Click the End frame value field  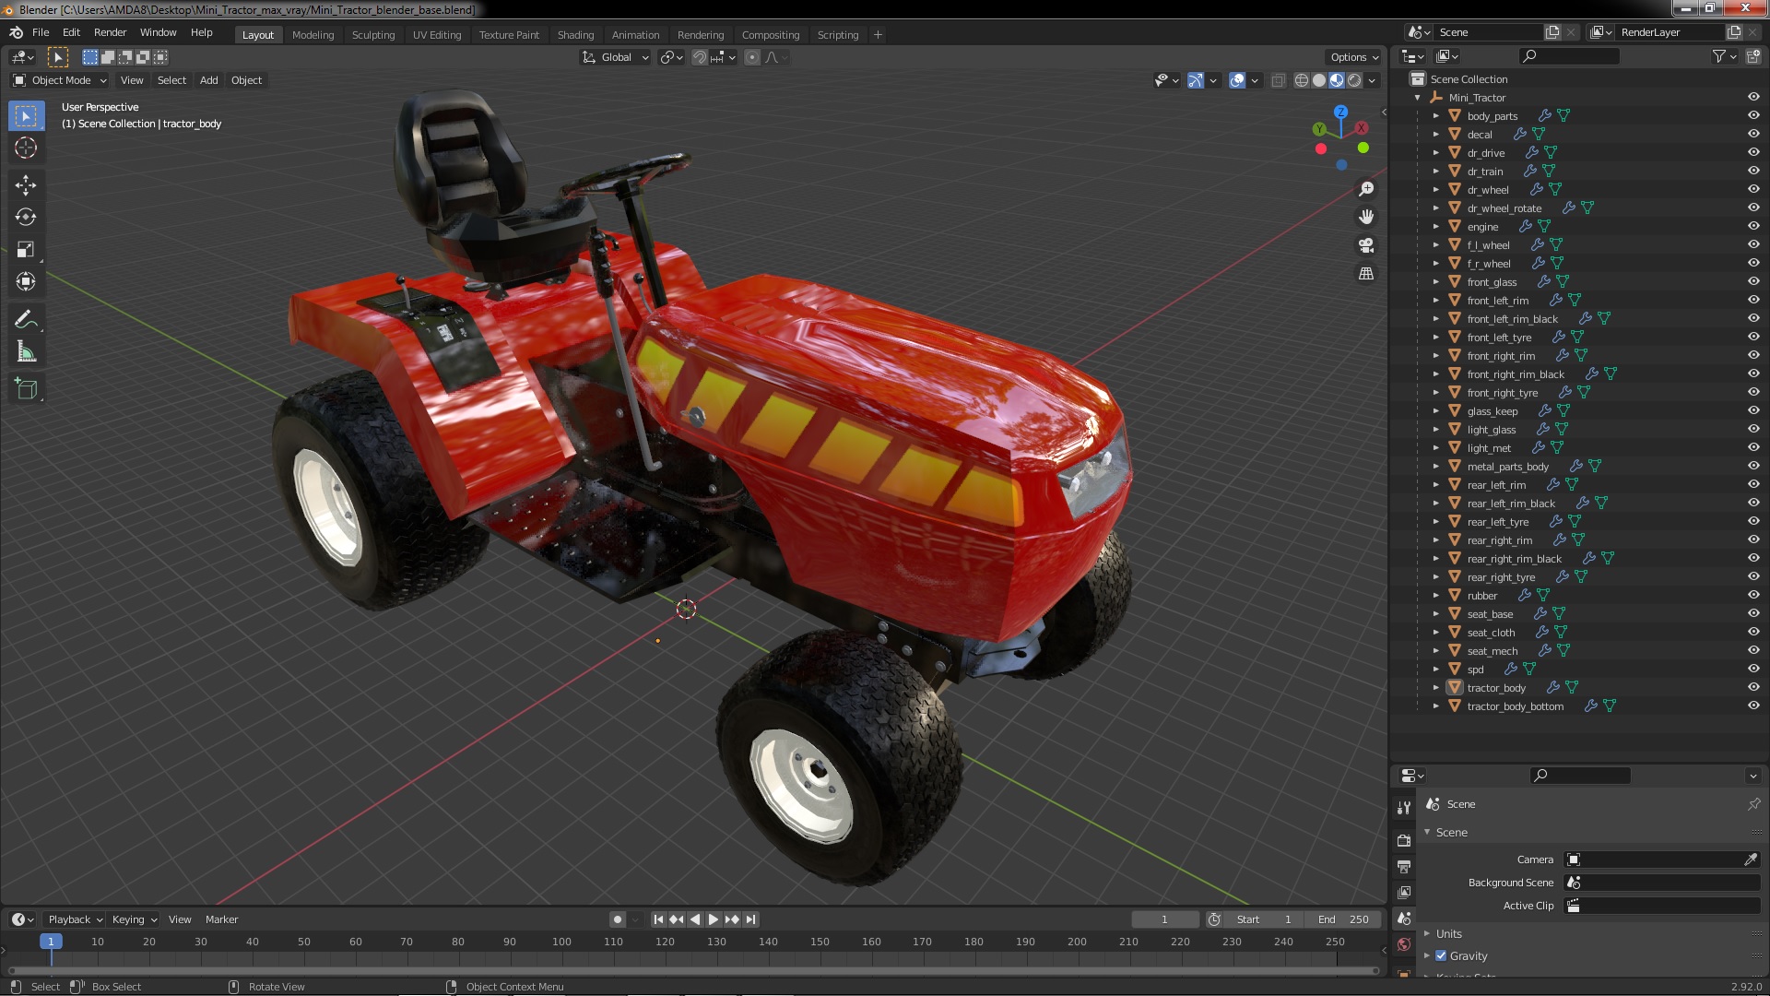[1344, 919]
